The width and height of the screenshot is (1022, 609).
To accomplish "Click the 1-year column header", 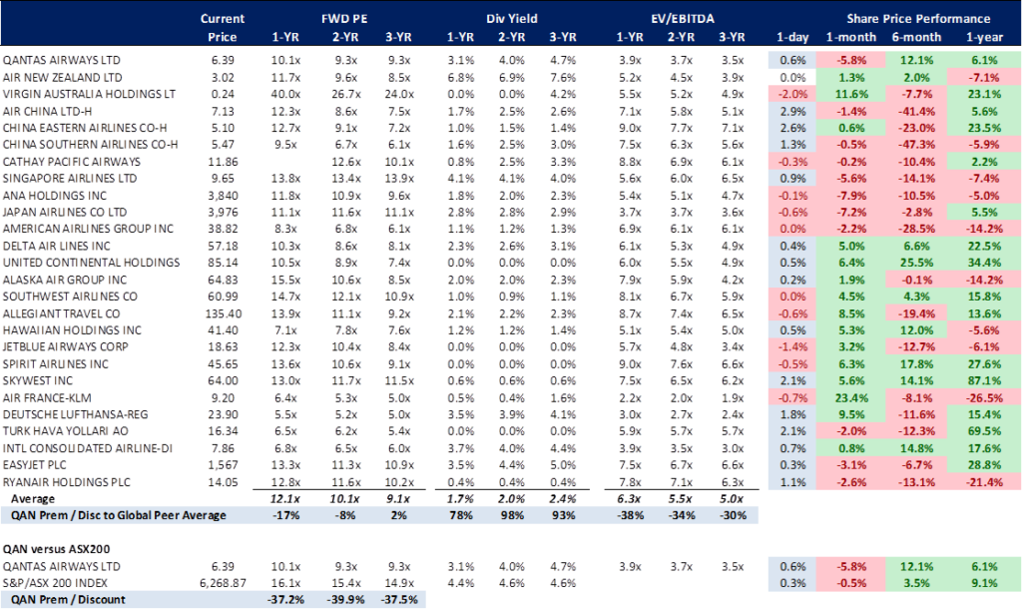I will pyautogui.click(x=984, y=37).
